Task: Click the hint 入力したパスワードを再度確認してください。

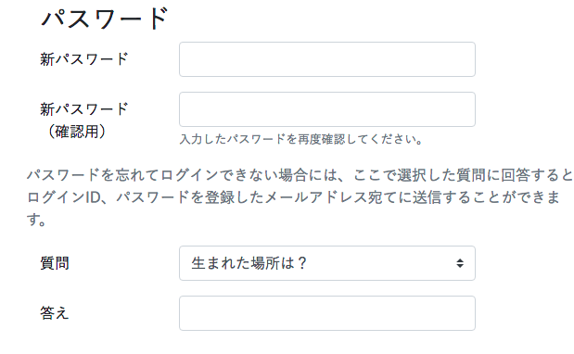Action: pos(301,139)
